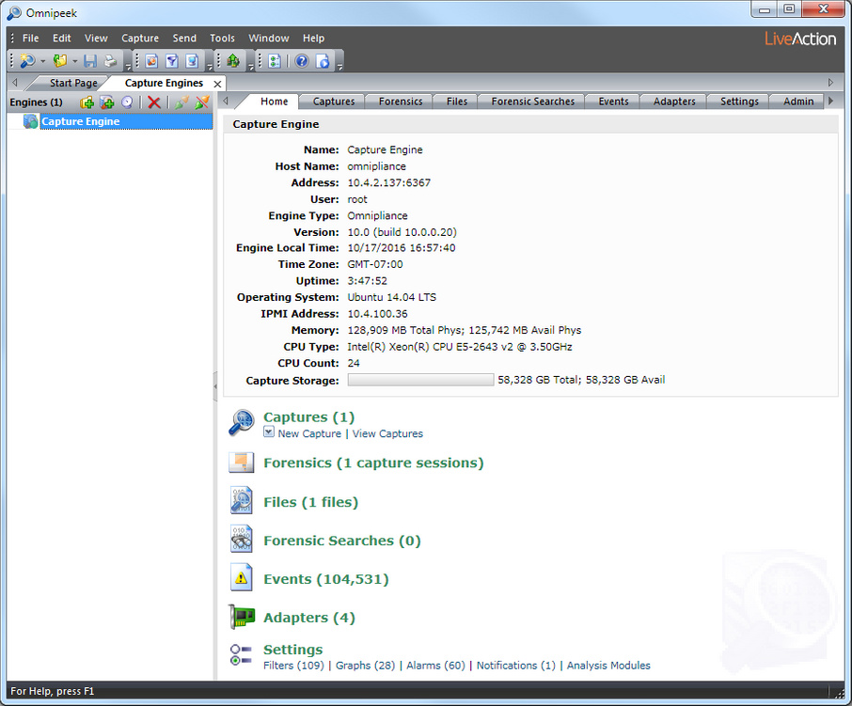Open the Open-file folder dropdown arrow
This screenshot has width=852, height=706.
coord(75,61)
